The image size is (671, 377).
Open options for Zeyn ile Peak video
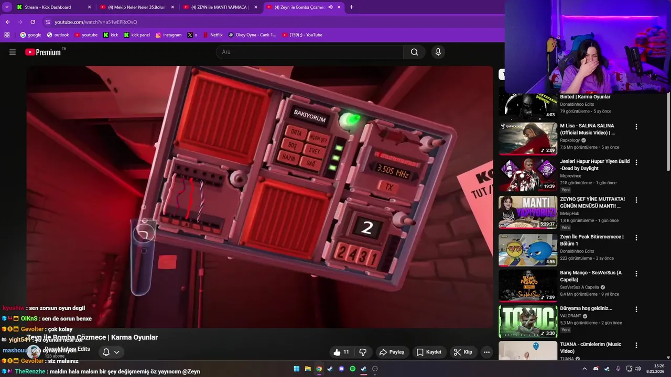coord(636,238)
